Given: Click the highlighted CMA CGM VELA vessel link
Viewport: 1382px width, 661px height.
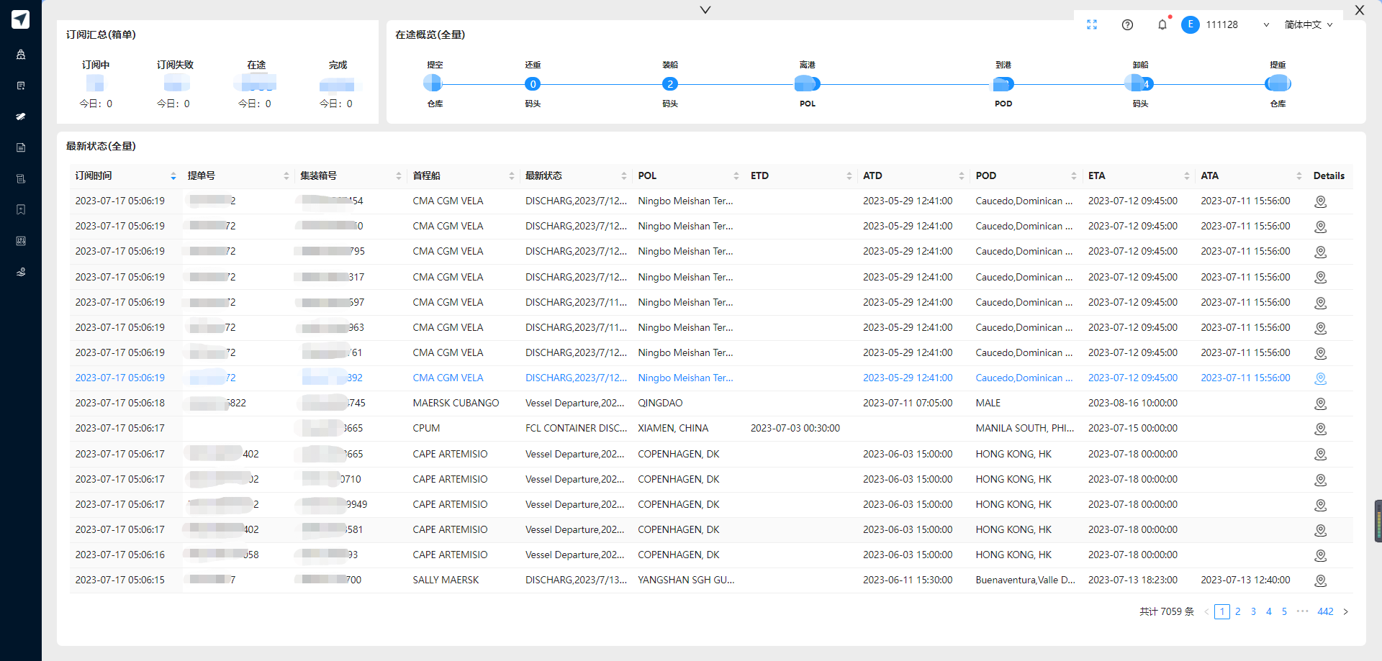Looking at the screenshot, I should [448, 378].
